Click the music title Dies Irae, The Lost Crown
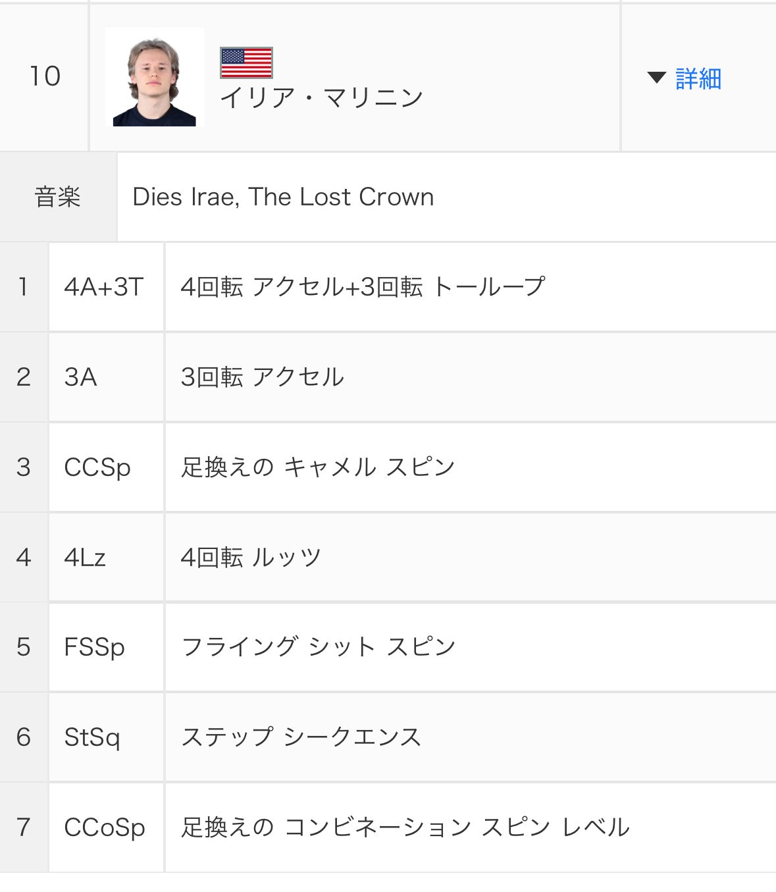 [x=283, y=197]
